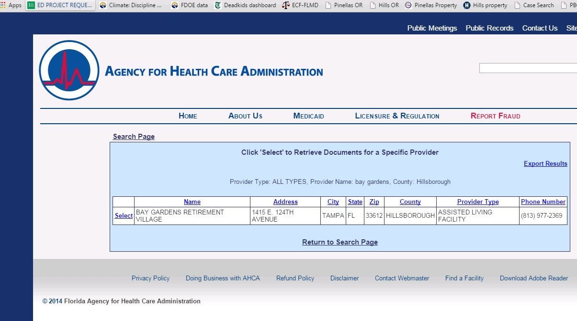Click the Search Page link
The image size is (577, 321).
[134, 137]
